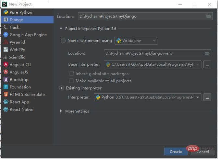The height and width of the screenshot is (159, 218).
Task: Click Create button
Action: pos(176,152)
